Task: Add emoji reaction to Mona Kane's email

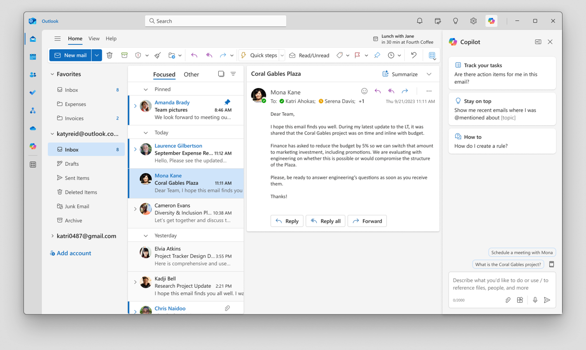Action: click(364, 91)
